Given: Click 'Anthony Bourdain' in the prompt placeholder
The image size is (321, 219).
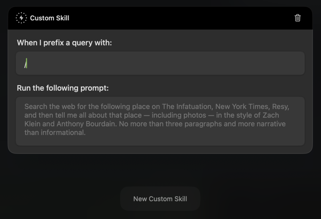Looking at the screenshot, I should point(87,124).
